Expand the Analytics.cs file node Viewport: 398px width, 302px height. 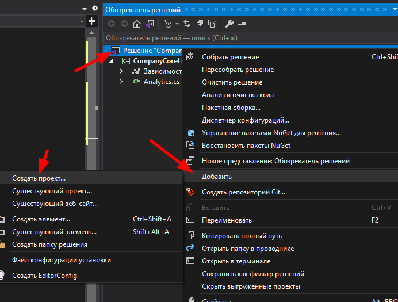coord(121,82)
